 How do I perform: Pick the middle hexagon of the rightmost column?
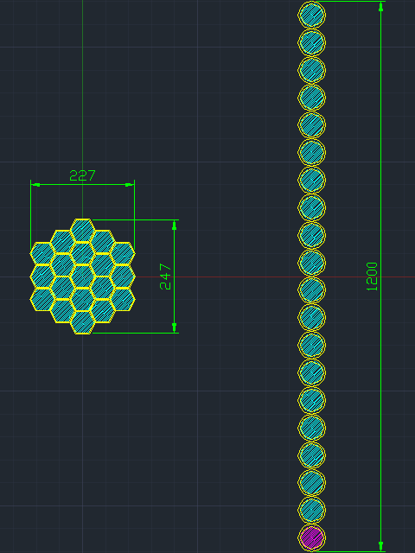pos(122,276)
